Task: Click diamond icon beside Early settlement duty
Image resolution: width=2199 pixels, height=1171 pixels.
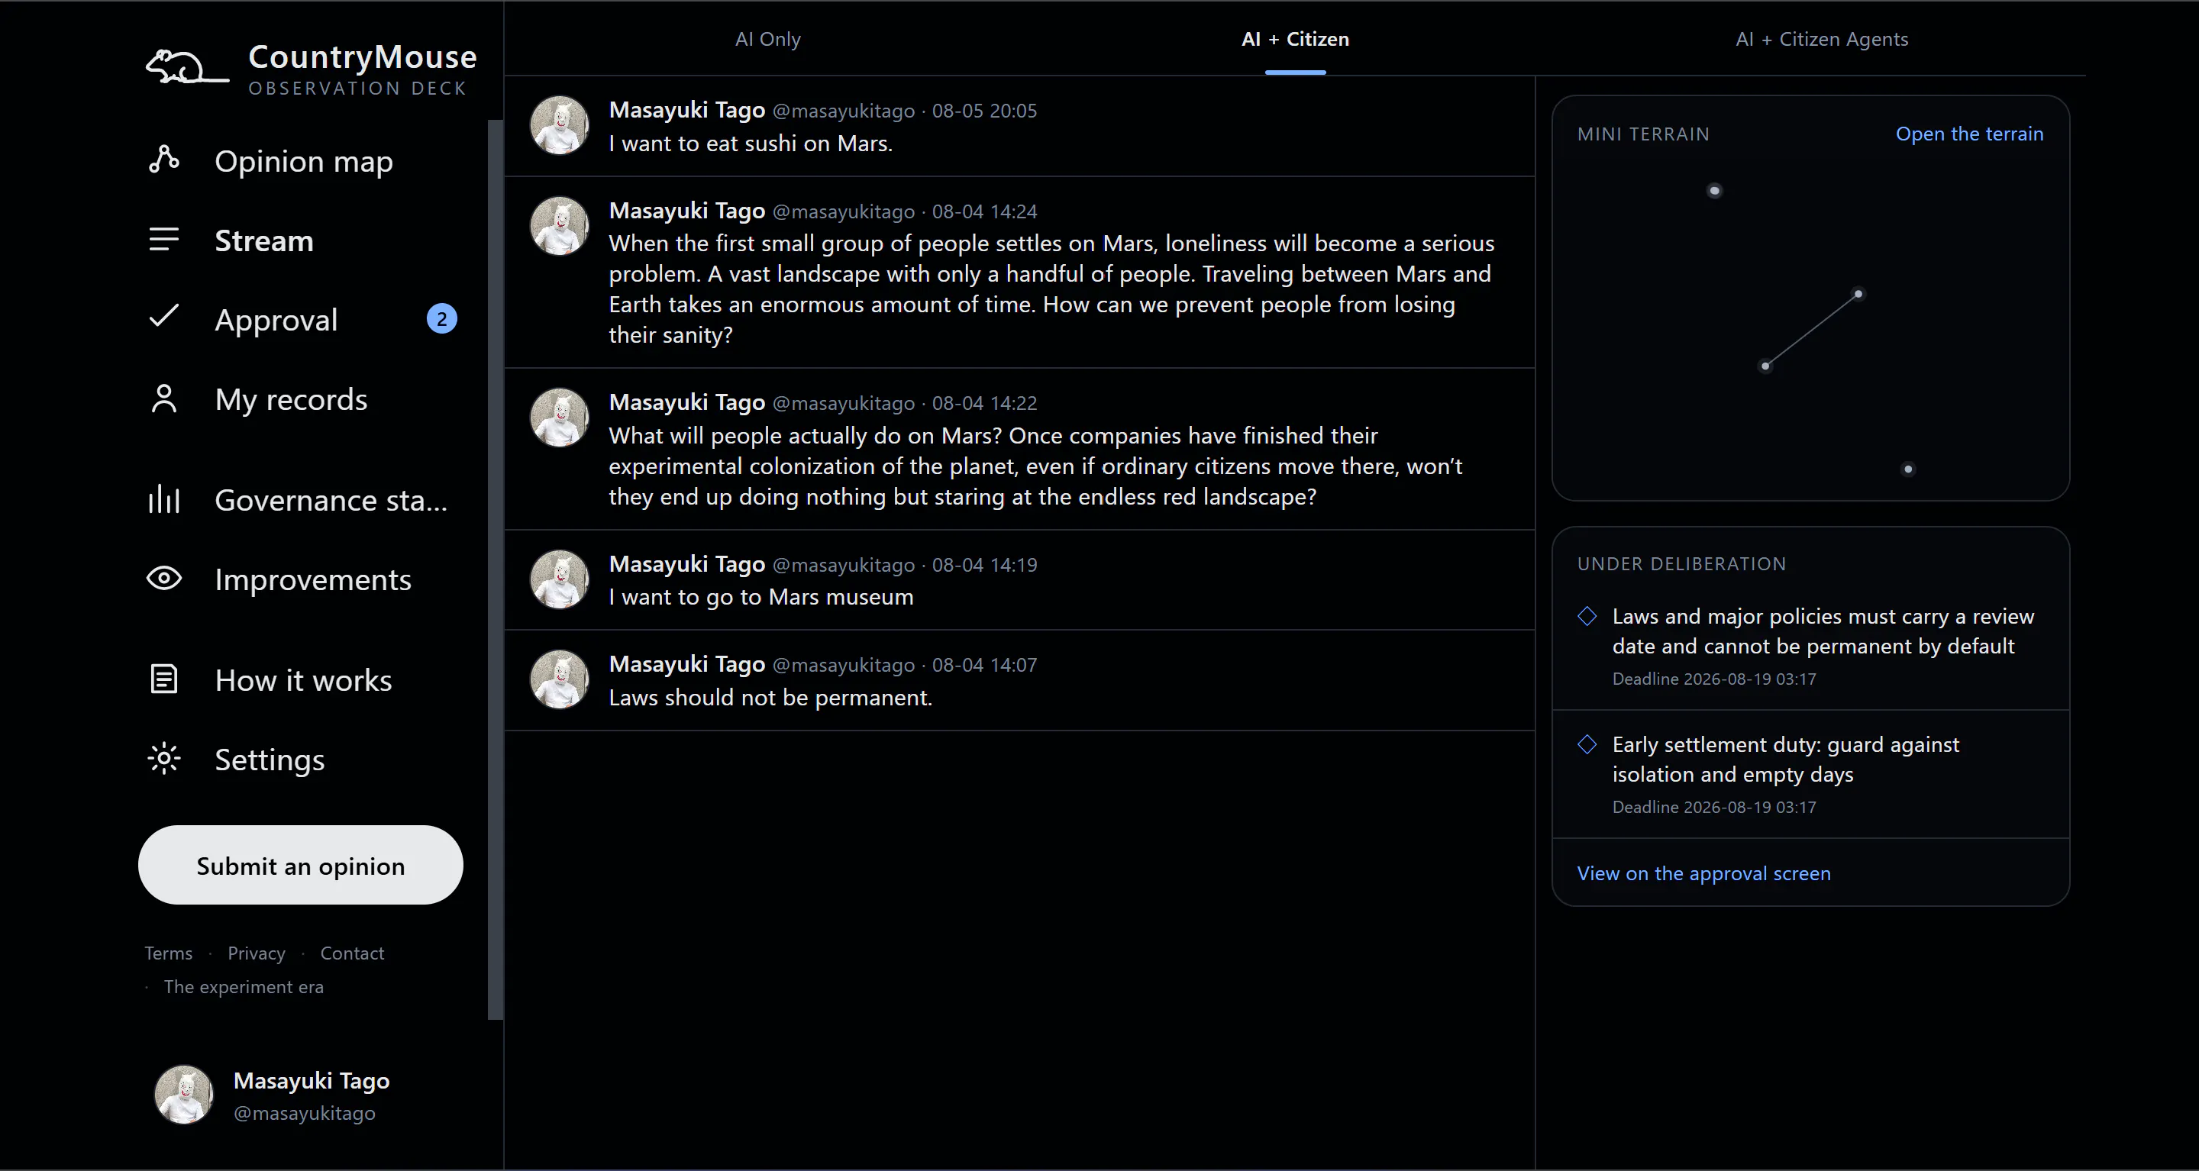Action: click(x=1587, y=744)
